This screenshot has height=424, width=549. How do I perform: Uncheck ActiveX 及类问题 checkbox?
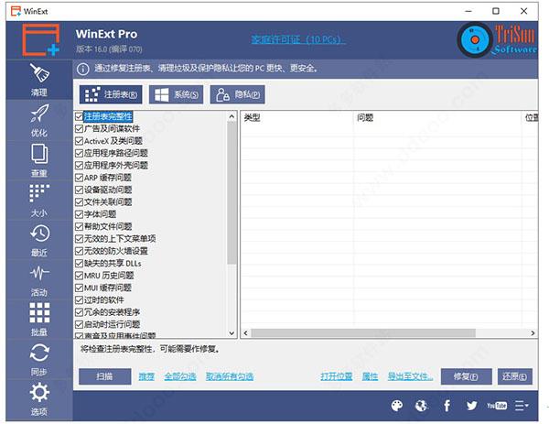[79, 141]
